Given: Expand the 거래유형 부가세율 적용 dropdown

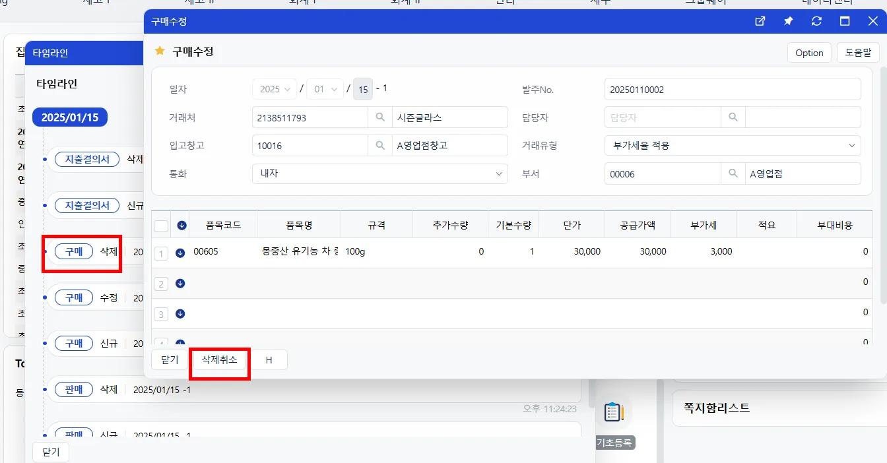Looking at the screenshot, I should click(733, 145).
